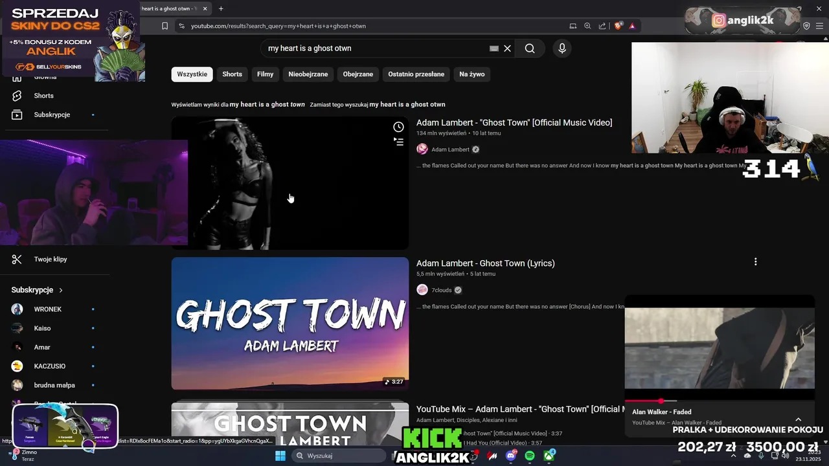Open the taskbar clock showing 23.11.2025
Viewport: 829px width, 466px height.
coord(808,456)
